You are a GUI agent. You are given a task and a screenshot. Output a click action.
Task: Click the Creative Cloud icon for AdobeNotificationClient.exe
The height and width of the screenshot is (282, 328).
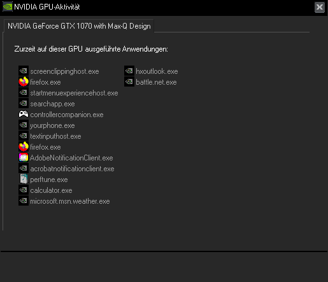pyautogui.click(x=24, y=157)
